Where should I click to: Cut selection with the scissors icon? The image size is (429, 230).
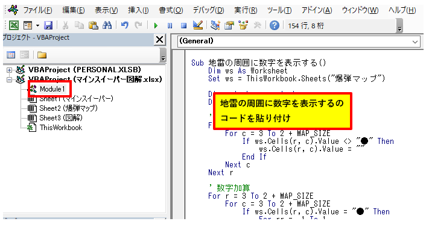pyautogui.click(x=65, y=25)
